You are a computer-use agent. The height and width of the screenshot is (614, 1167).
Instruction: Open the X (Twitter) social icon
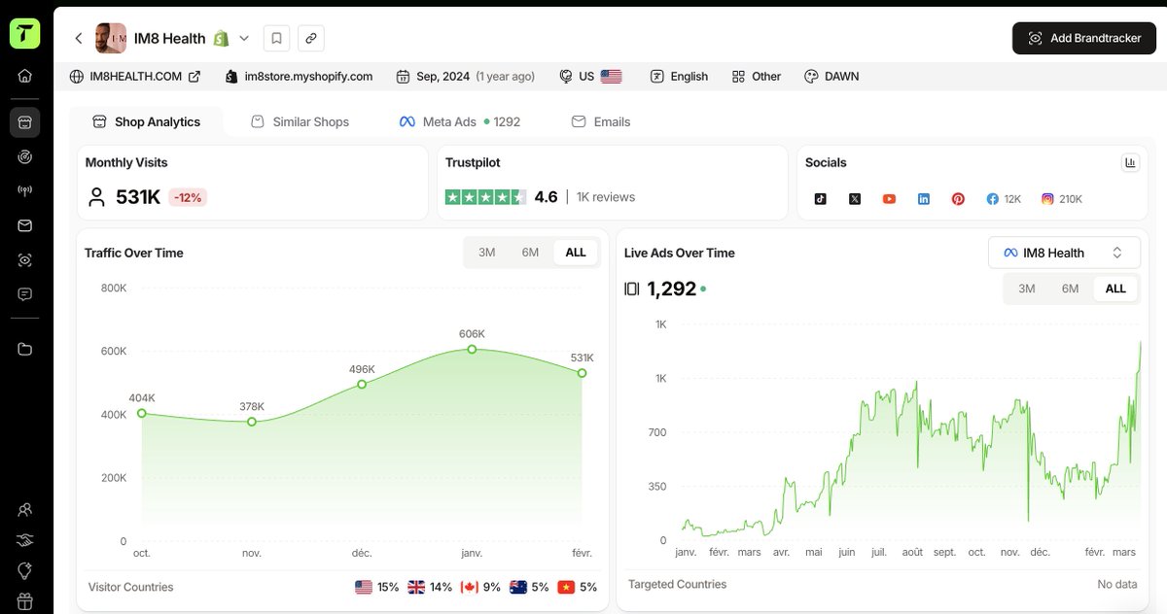855,198
